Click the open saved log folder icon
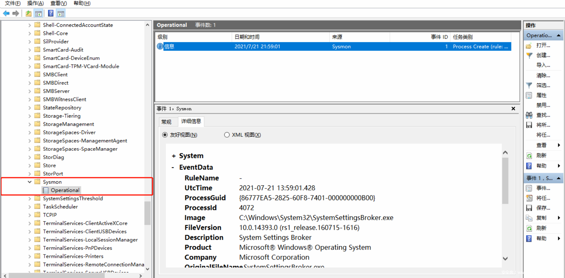 pos(529,46)
